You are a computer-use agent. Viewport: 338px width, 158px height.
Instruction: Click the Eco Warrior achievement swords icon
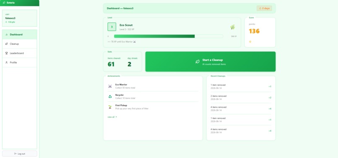[x=110, y=86]
